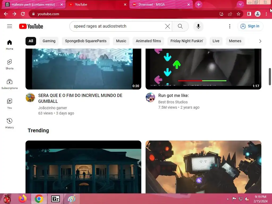Click the Friday Night Funkin' arrows thumbnail
Screen dimensions: 272x204
[x=203, y=69]
